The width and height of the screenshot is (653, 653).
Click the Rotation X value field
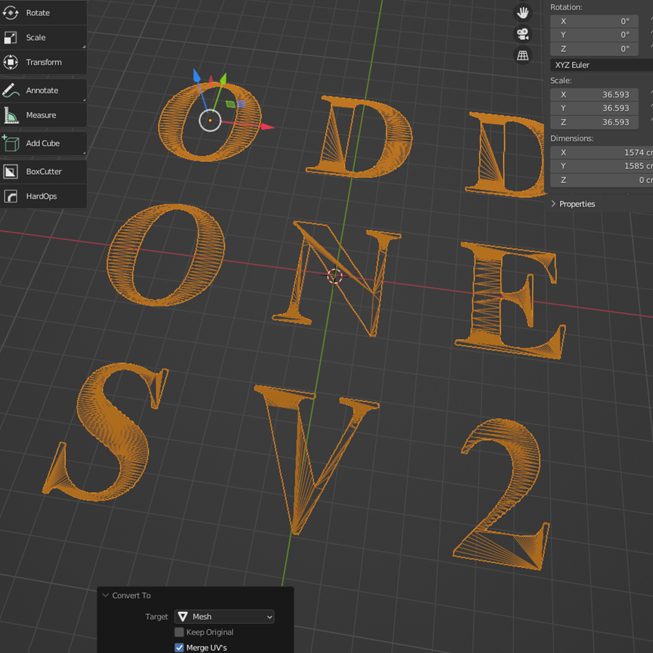594,21
